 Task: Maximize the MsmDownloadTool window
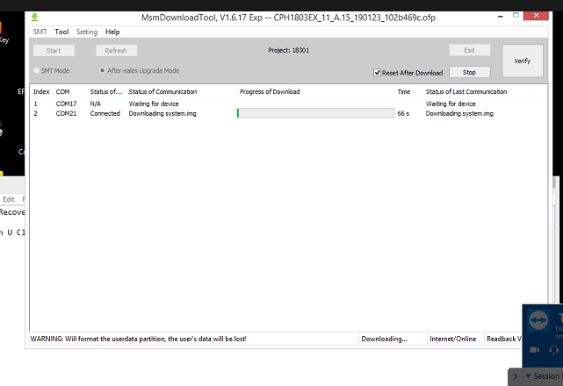pyautogui.click(x=516, y=16)
